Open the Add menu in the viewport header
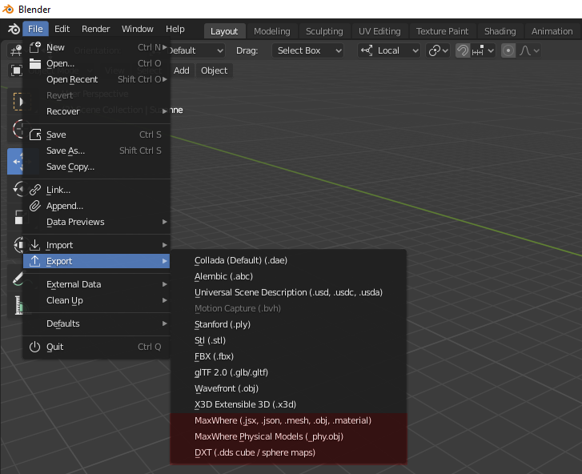 click(182, 70)
